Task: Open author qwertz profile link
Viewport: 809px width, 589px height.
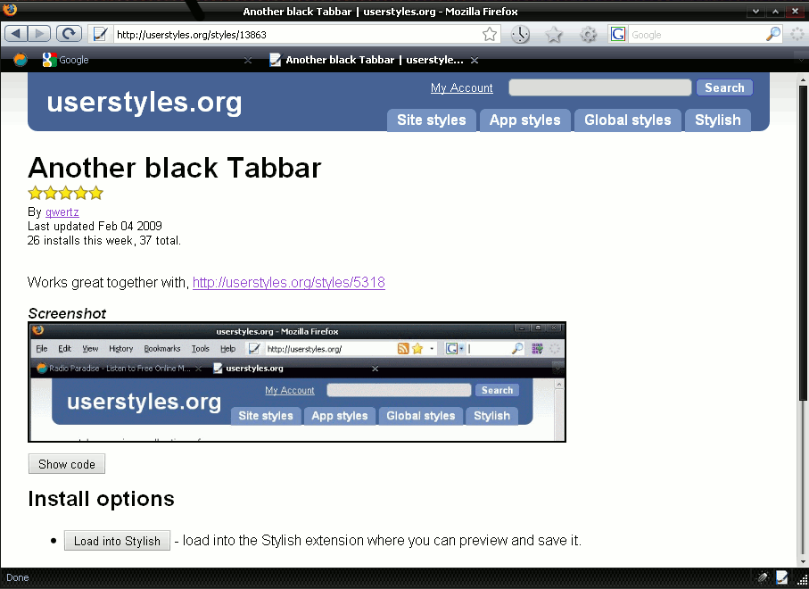Action: (x=62, y=212)
